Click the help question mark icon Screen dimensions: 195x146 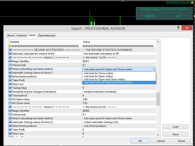point(178,28)
